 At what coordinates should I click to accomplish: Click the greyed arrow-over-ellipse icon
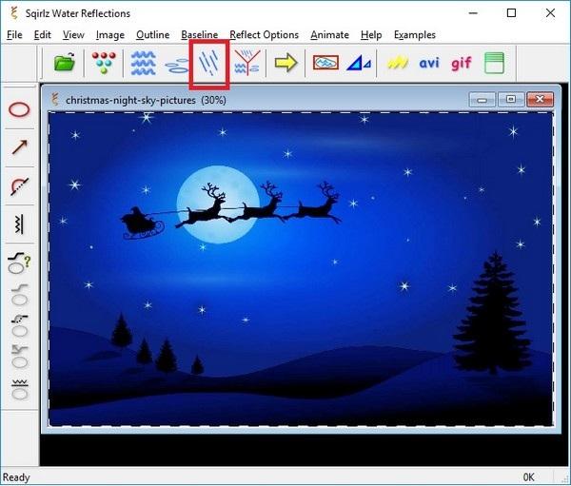click(x=19, y=357)
